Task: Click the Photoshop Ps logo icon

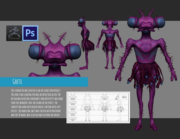Action: (30, 33)
